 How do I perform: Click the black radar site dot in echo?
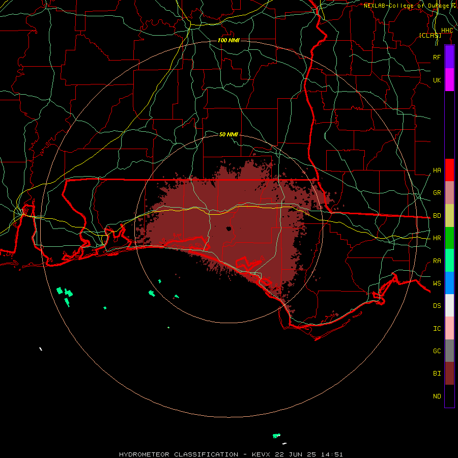click(228, 228)
